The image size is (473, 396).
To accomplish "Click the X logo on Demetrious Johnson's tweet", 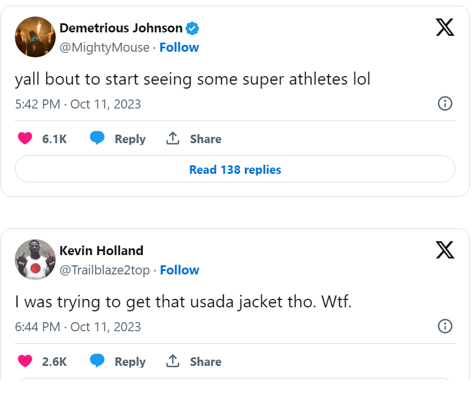I will click(445, 27).
